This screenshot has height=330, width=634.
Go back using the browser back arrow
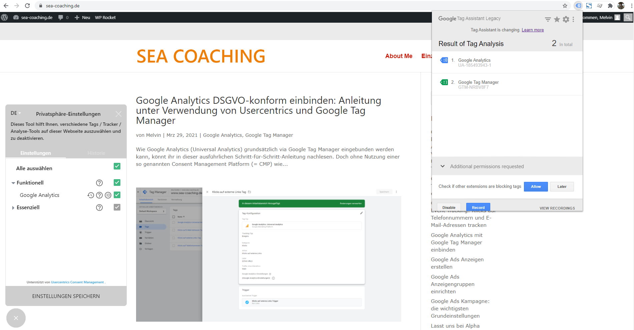(x=6, y=6)
